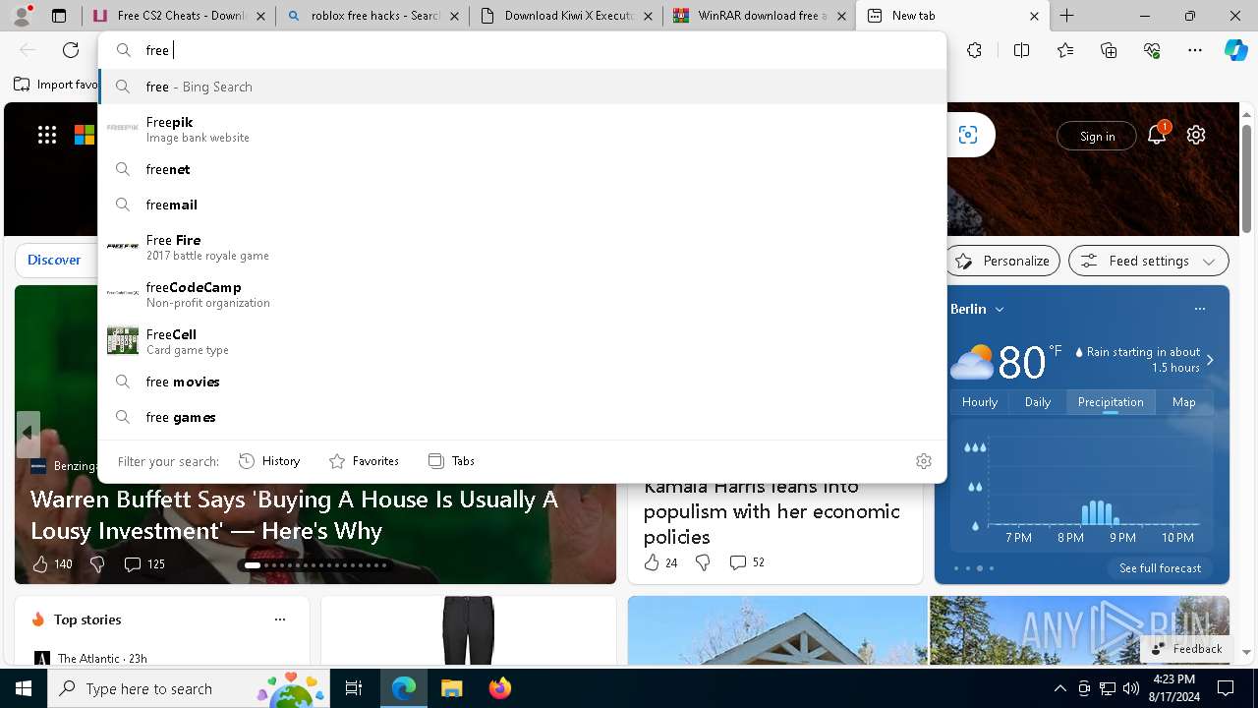The width and height of the screenshot is (1258, 708).
Task: Open the Import favorites bar item
Action: [56, 85]
